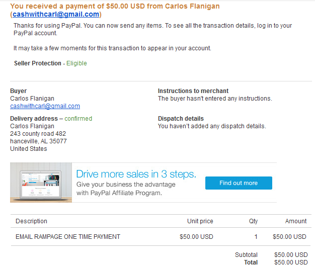The image size is (315, 266).
Task: Click the Amount column header
Action: point(296,221)
